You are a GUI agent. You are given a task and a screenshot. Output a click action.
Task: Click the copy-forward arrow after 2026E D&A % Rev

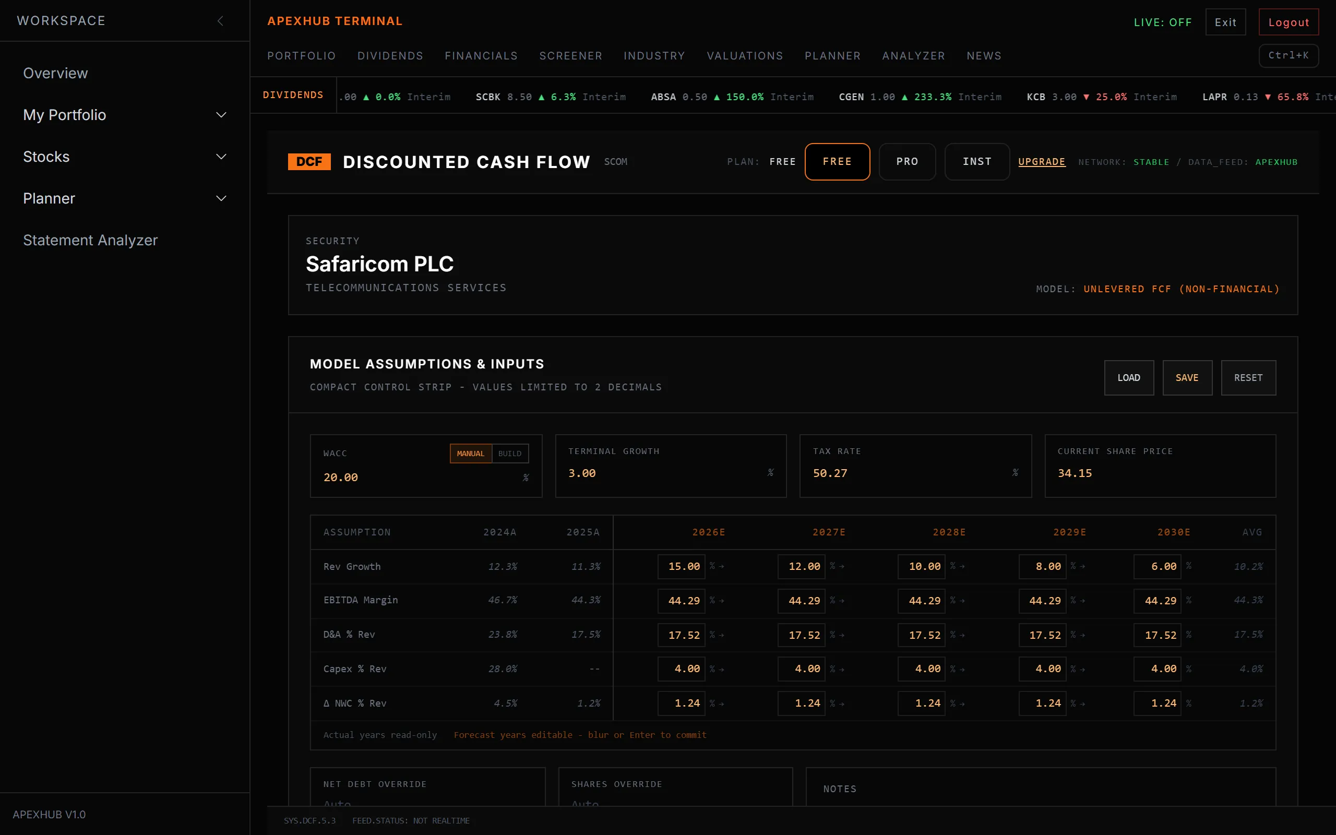point(722,636)
